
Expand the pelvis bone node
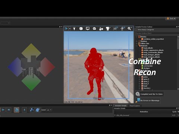[x=139, y=77]
